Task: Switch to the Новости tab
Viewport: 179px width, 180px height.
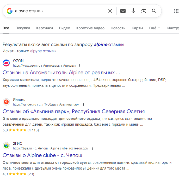Action: tap(118, 28)
